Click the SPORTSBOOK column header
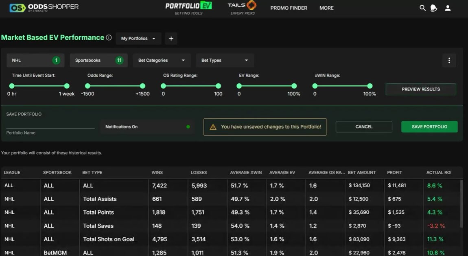This screenshot has width=468, height=256. tap(57, 173)
